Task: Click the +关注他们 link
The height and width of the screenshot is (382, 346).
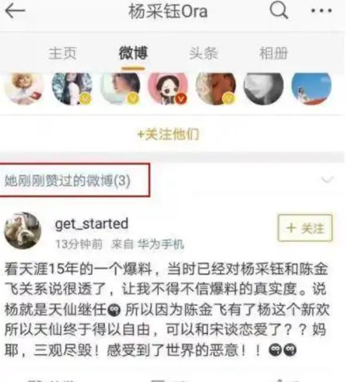Action: 168,134
